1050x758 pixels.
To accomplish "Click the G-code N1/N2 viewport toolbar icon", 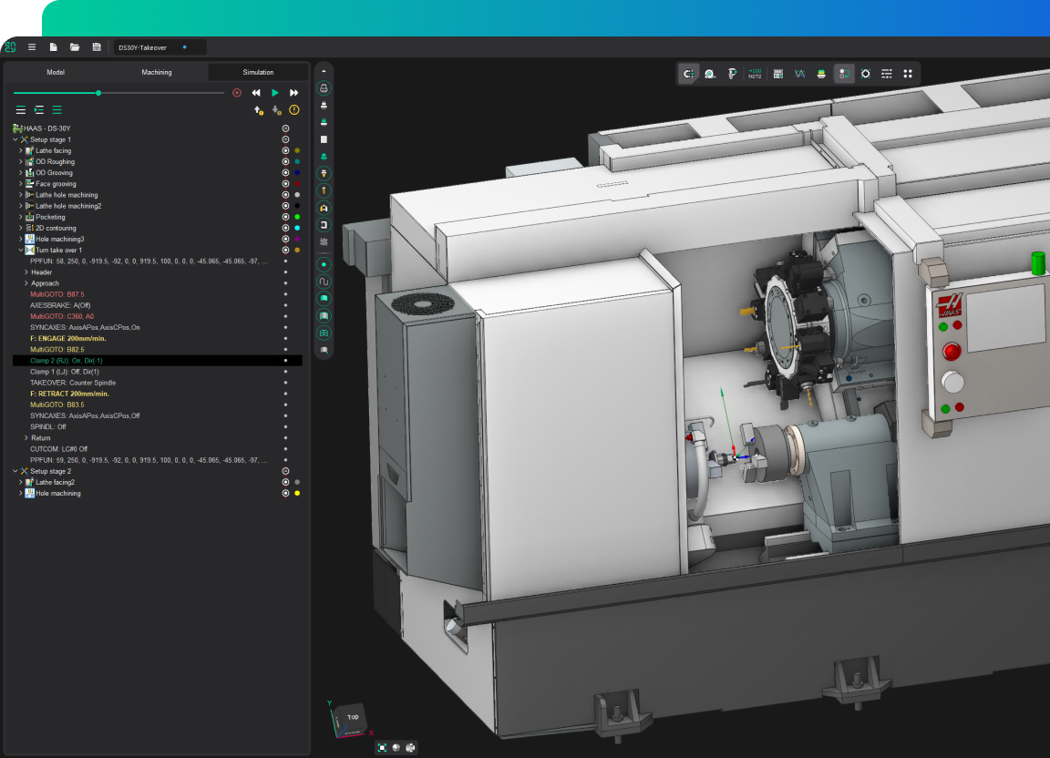I will [x=755, y=74].
